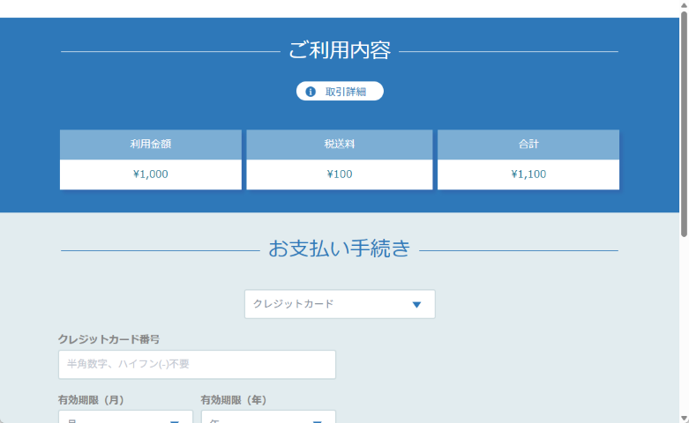Focus the クレジットカード番号 input field
This screenshot has width=689, height=423.
click(197, 364)
